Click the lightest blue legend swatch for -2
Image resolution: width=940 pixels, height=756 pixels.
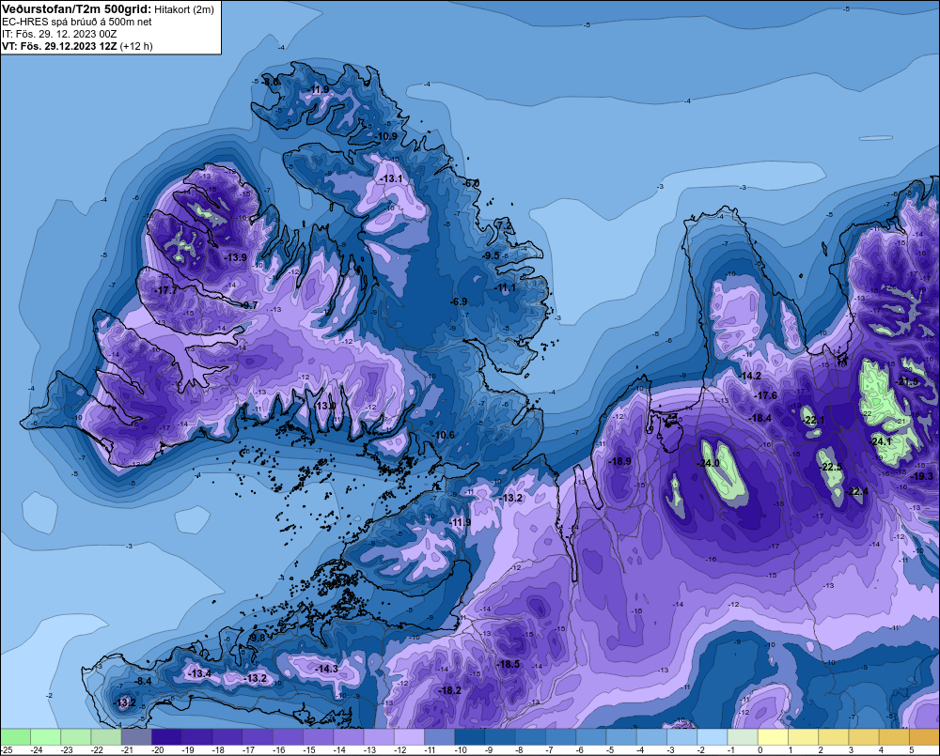coord(713,736)
